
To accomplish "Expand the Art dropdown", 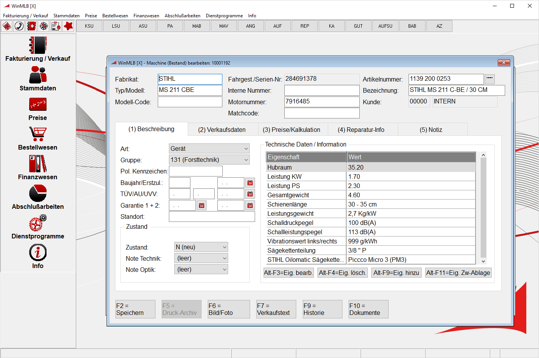I will [x=246, y=148].
